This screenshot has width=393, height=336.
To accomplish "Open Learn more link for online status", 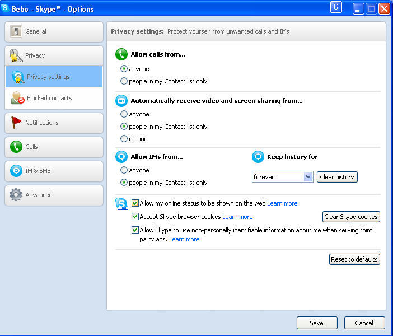I will pos(282,203).
